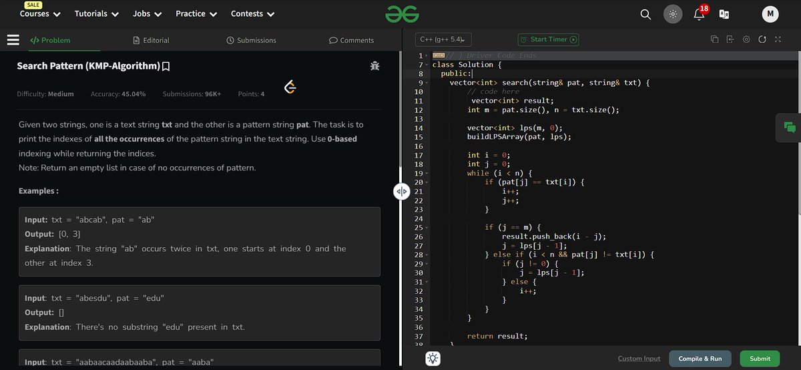Collapse the if (j == m) fold at line 25

pos(427,228)
